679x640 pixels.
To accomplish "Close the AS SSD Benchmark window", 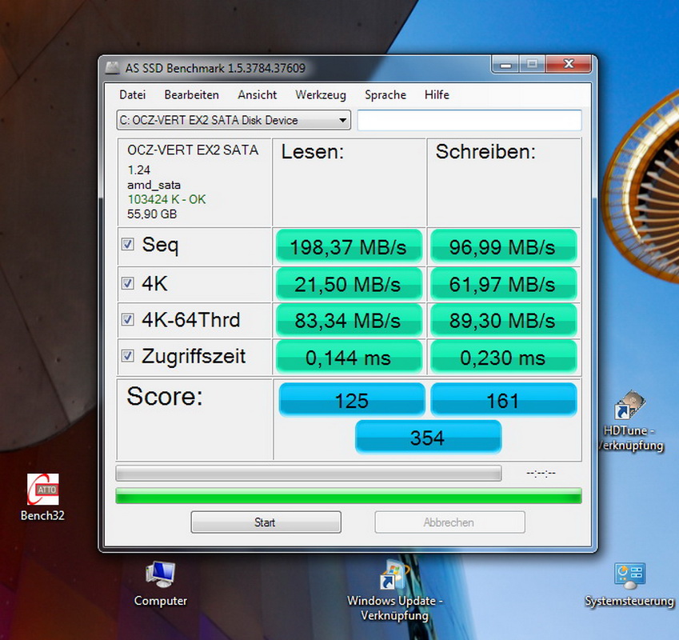I will (x=569, y=64).
